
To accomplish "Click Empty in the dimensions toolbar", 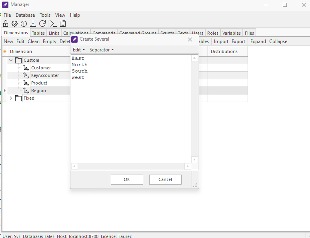I will pyautogui.click(x=50, y=41).
